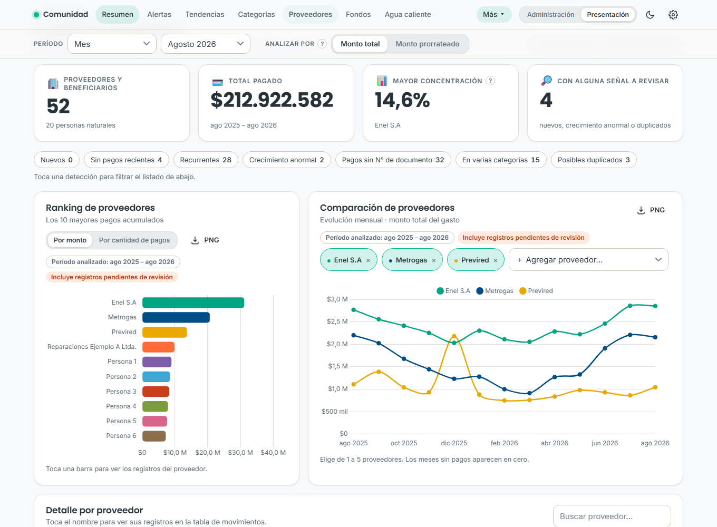Open Agregar proveedor dropdown
The width and height of the screenshot is (717, 527).
tap(588, 260)
